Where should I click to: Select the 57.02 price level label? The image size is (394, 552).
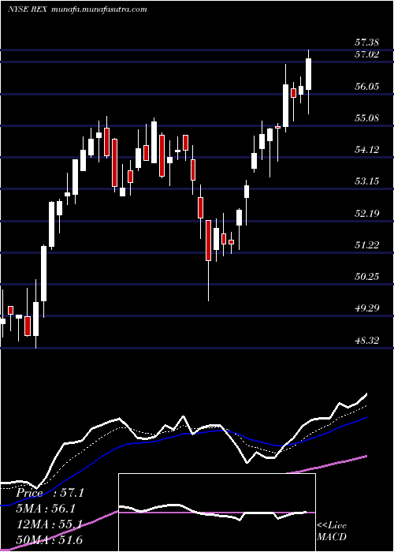[366, 54]
